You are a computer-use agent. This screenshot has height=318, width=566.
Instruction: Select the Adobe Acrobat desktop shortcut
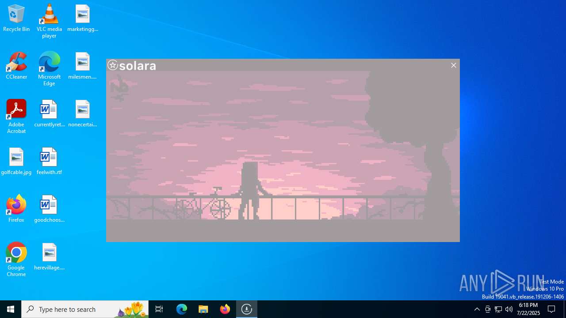(x=16, y=117)
